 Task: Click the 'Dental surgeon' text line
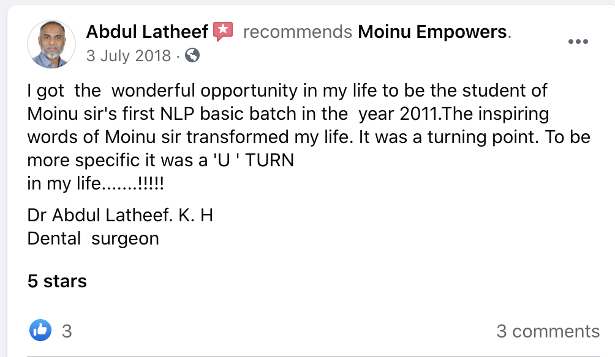[93, 238]
